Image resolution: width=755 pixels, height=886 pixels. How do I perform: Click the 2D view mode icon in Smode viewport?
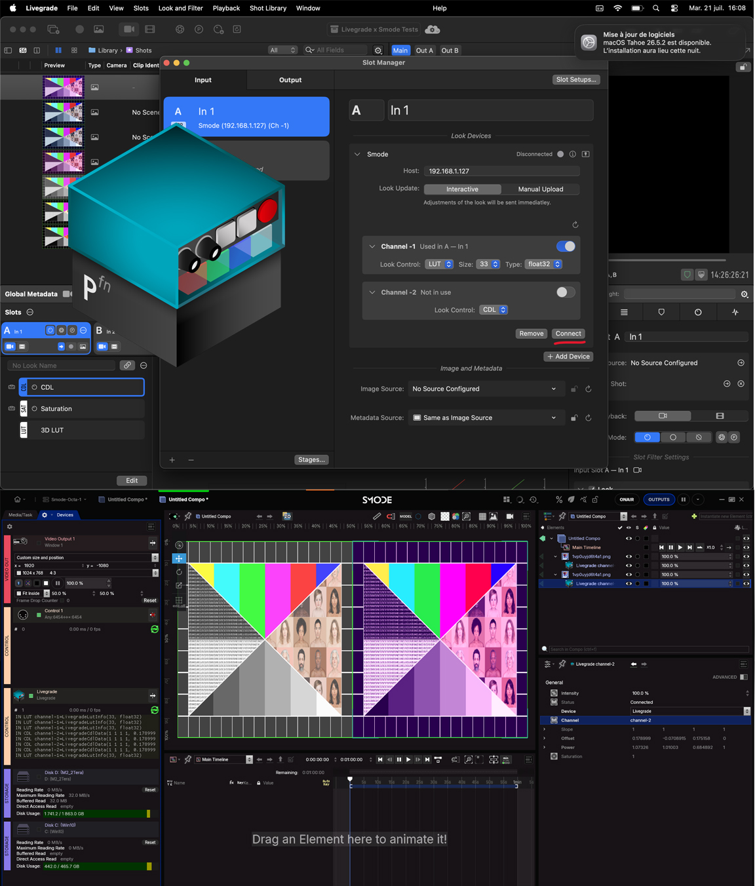[286, 516]
